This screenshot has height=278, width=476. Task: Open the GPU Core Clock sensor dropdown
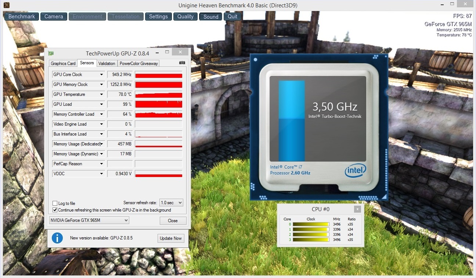(102, 75)
